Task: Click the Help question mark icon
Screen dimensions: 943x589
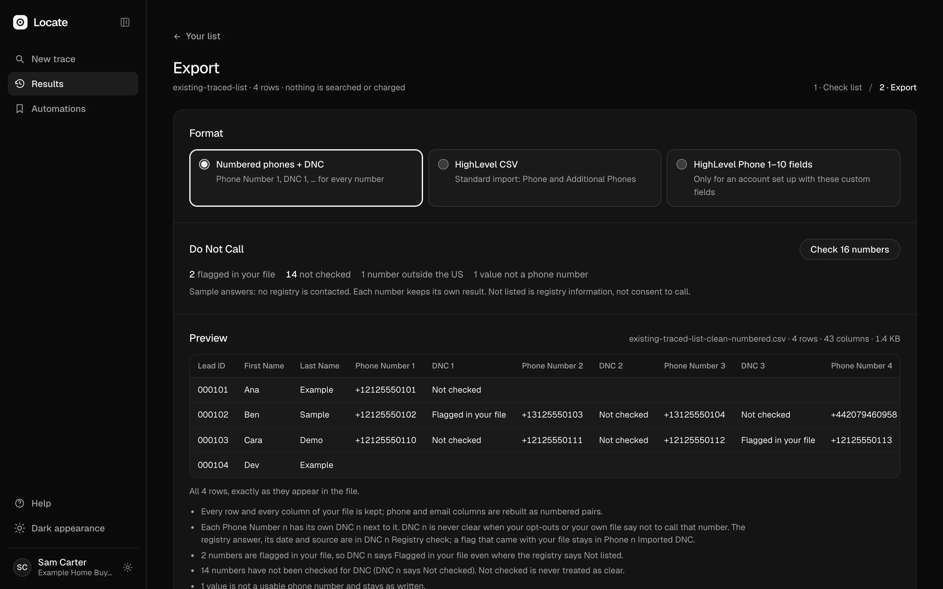Action: pyautogui.click(x=20, y=503)
